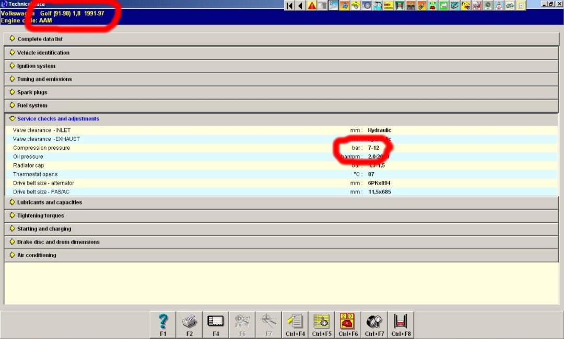Show the Brake disc and drum dimensions
Screen dimensions: 564x339
58,242
